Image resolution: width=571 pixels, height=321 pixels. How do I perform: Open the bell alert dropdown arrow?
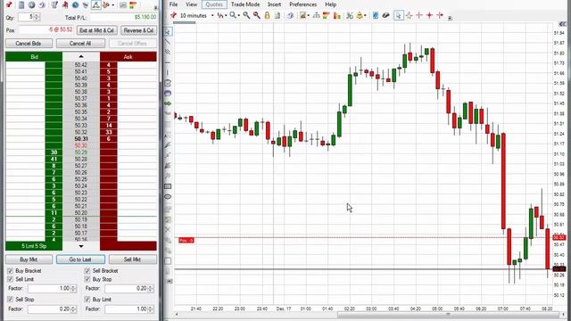365,16
